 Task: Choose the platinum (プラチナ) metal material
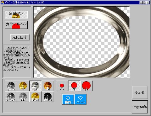[x=11, y=97]
